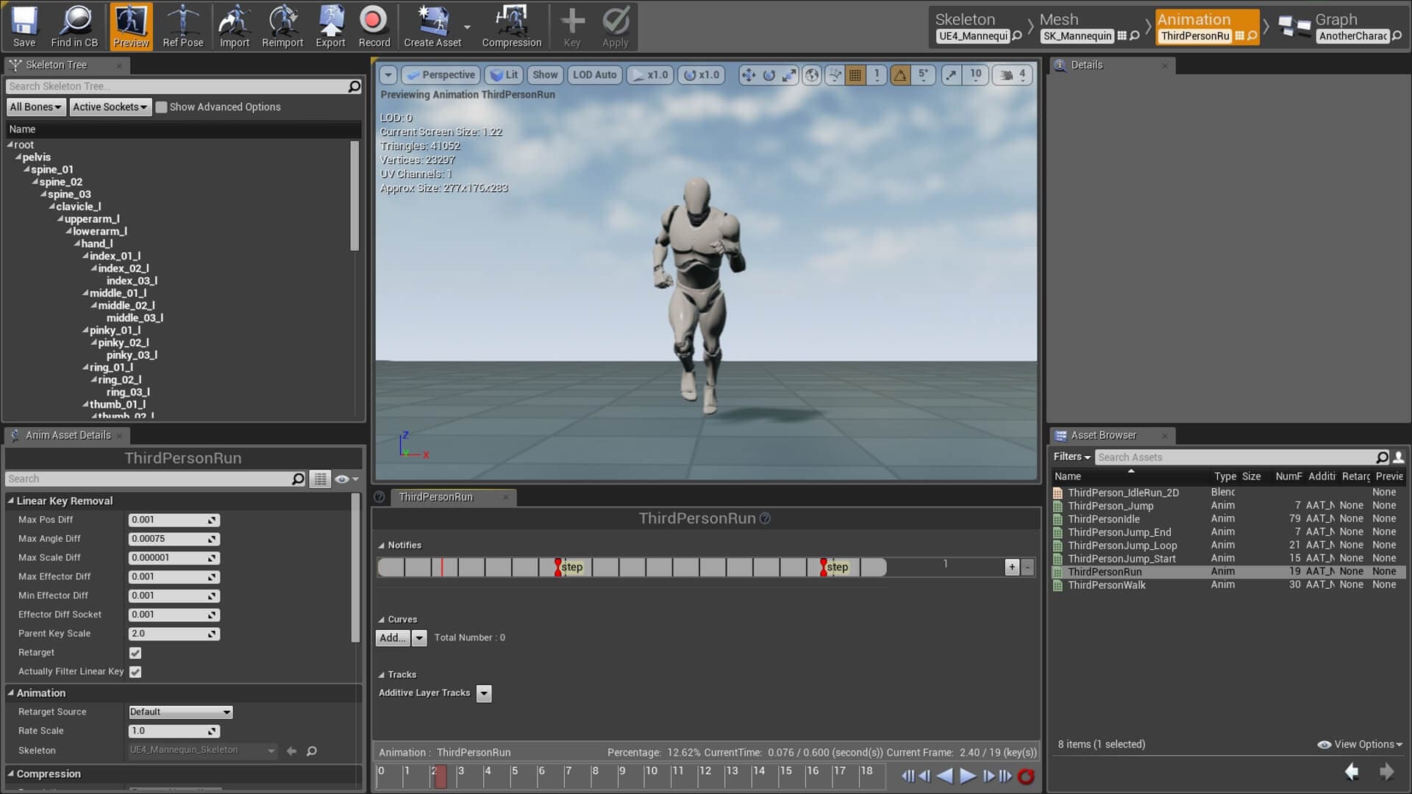Open the Show viewport menu
Screen dimensions: 1412x794
[545, 75]
